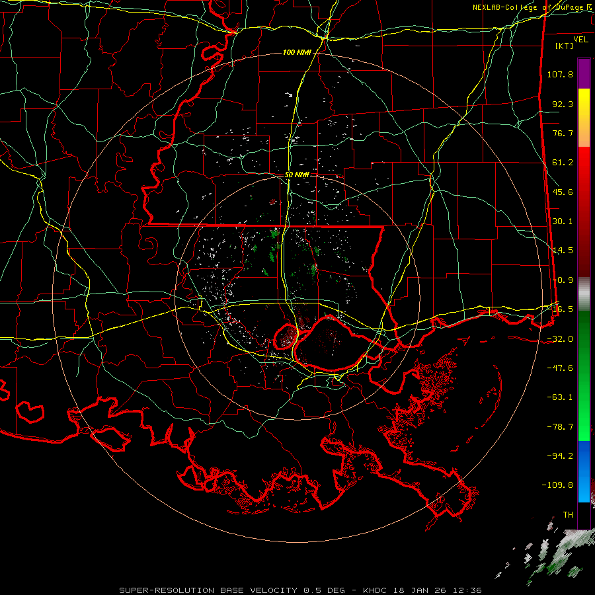Click the -63.1 velocity scale value
Image resolution: width=595 pixels, height=595 pixels.
coord(560,397)
